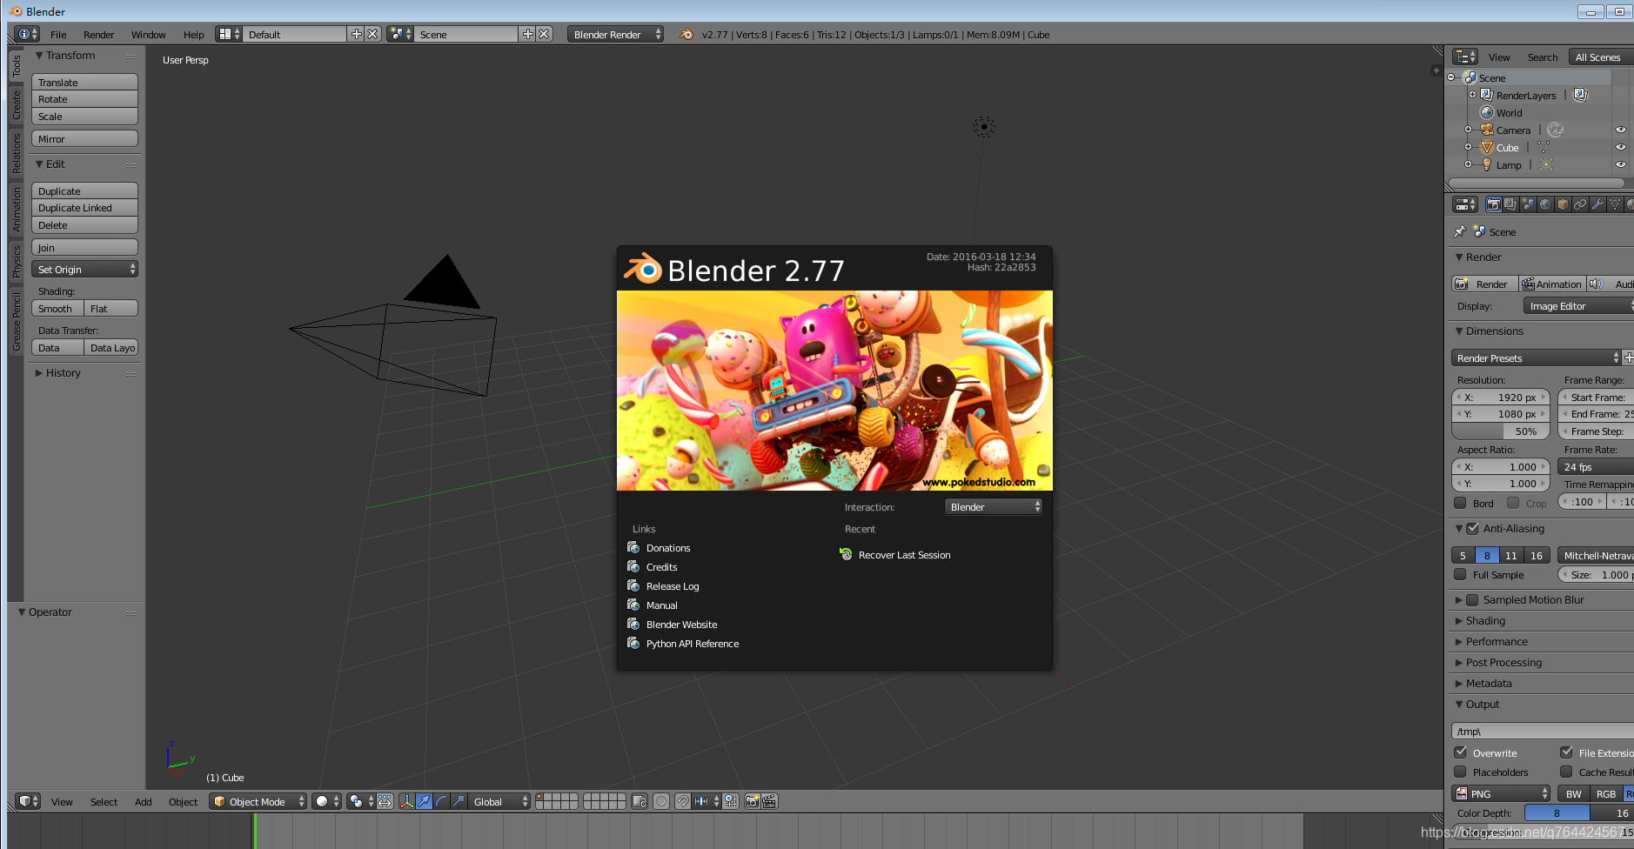
Task: Open the Set Origin dropdown
Action: coord(84,269)
